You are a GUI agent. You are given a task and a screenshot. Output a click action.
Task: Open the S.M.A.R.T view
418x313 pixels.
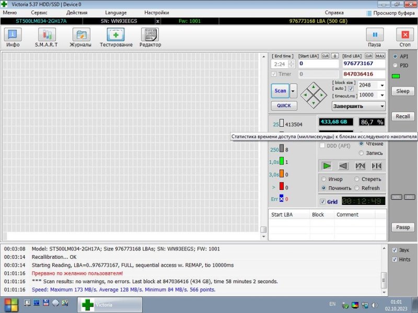point(47,35)
